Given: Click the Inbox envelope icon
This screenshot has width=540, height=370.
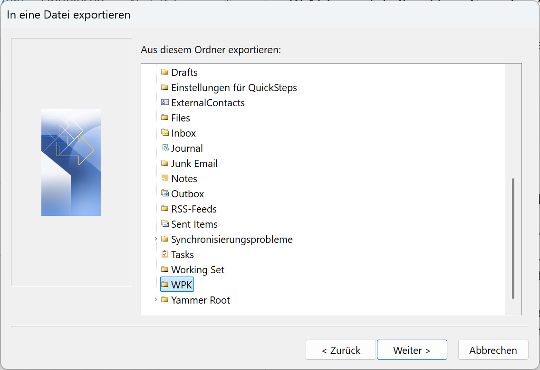Looking at the screenshot, I should (165, 132).
